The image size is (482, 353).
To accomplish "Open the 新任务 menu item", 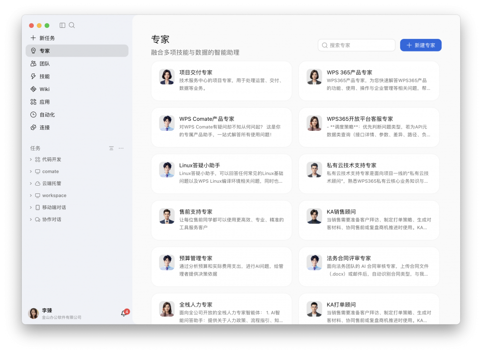I will [77, 38].
